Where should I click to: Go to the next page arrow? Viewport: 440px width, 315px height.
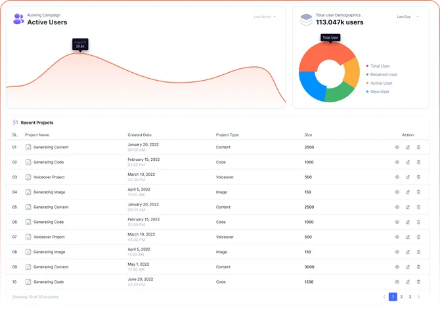pos(419,297)
